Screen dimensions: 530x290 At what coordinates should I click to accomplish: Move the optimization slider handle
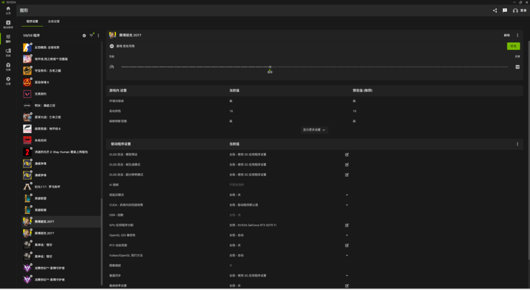(x=270, y=67)
